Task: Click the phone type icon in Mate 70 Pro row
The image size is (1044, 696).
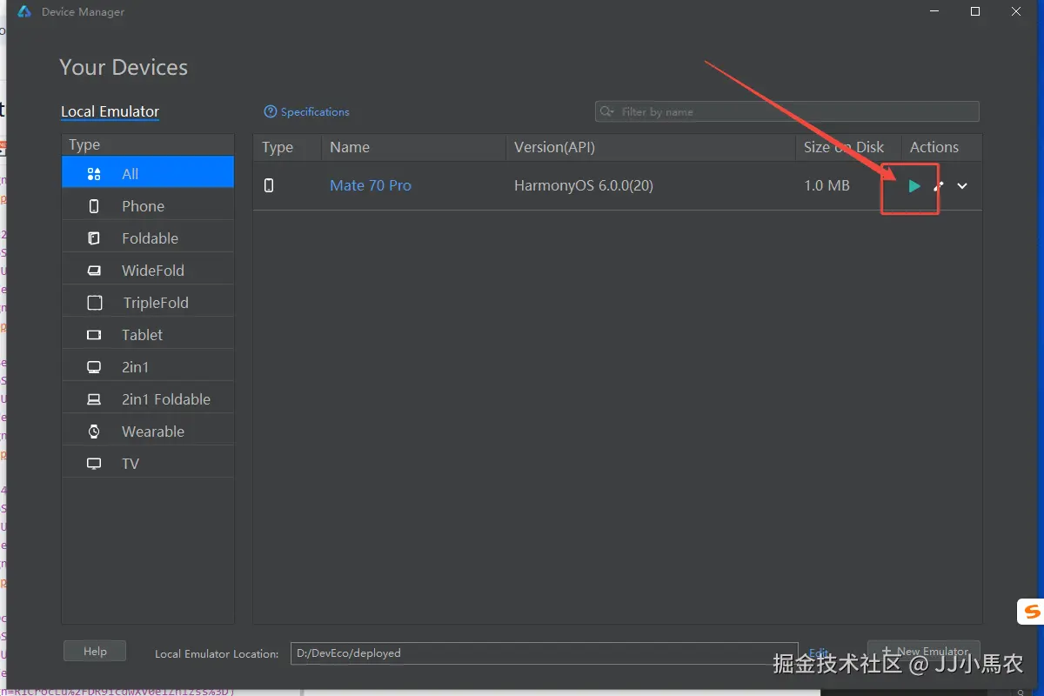Action: click(269, 185)
